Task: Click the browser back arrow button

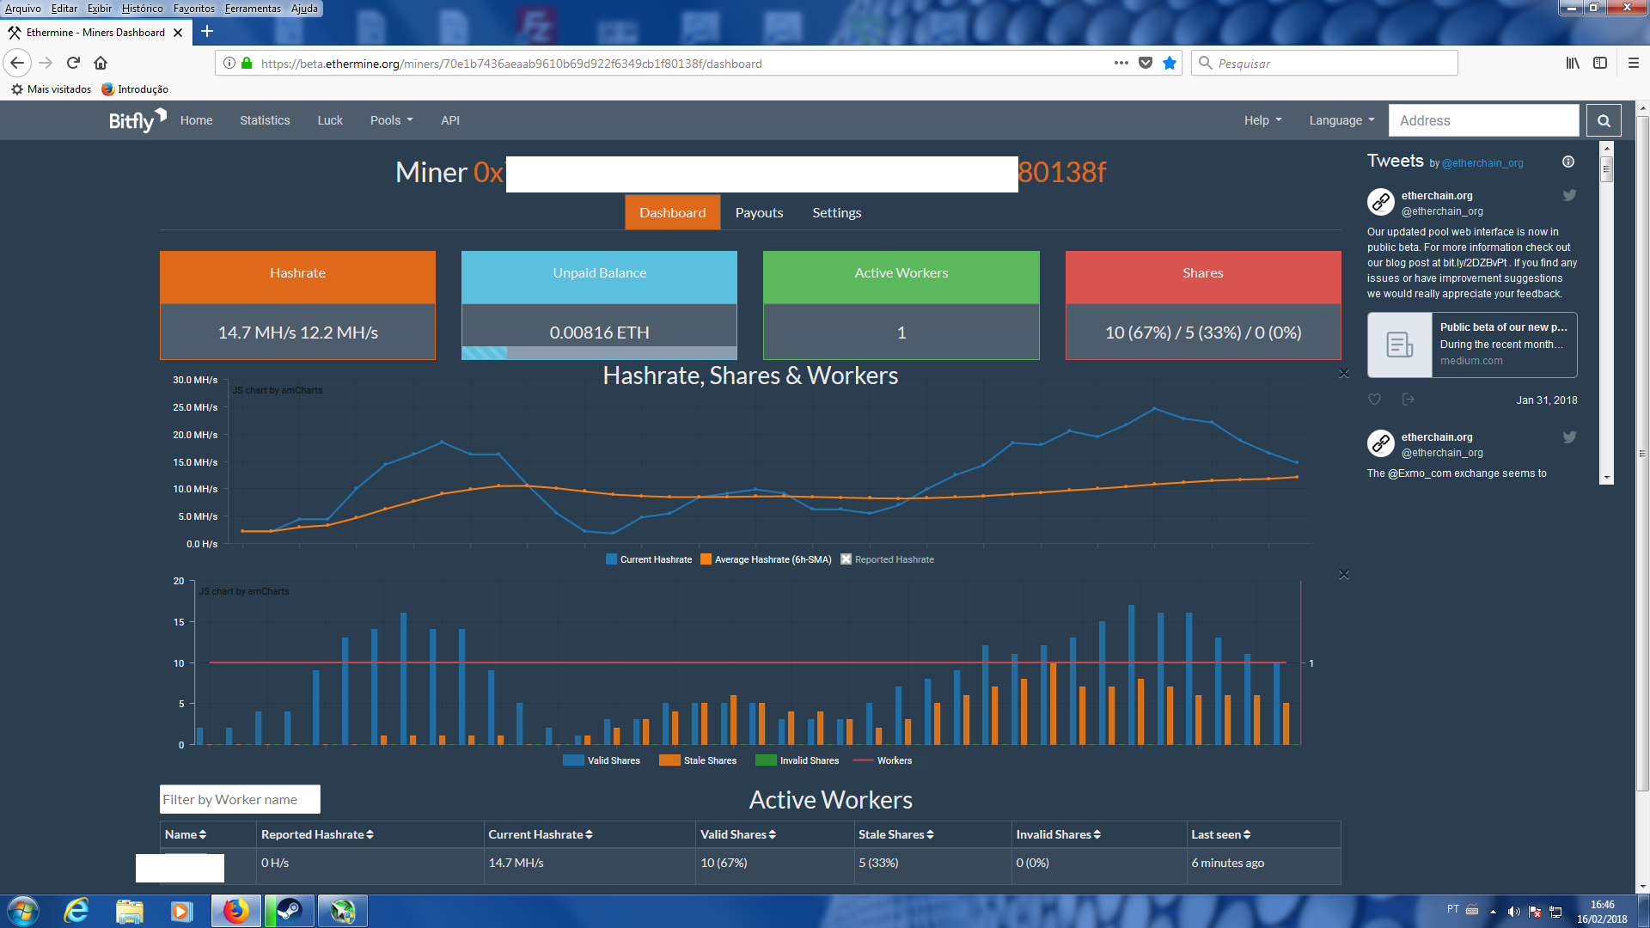Action: point(17,63)
